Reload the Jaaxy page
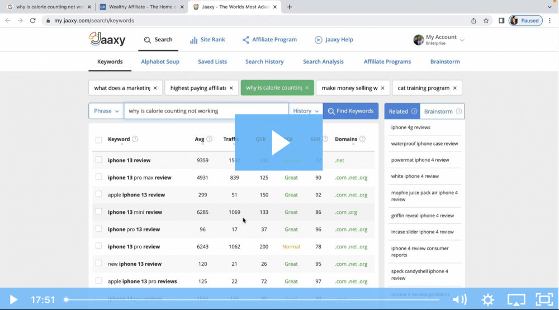 coord(33,21)
